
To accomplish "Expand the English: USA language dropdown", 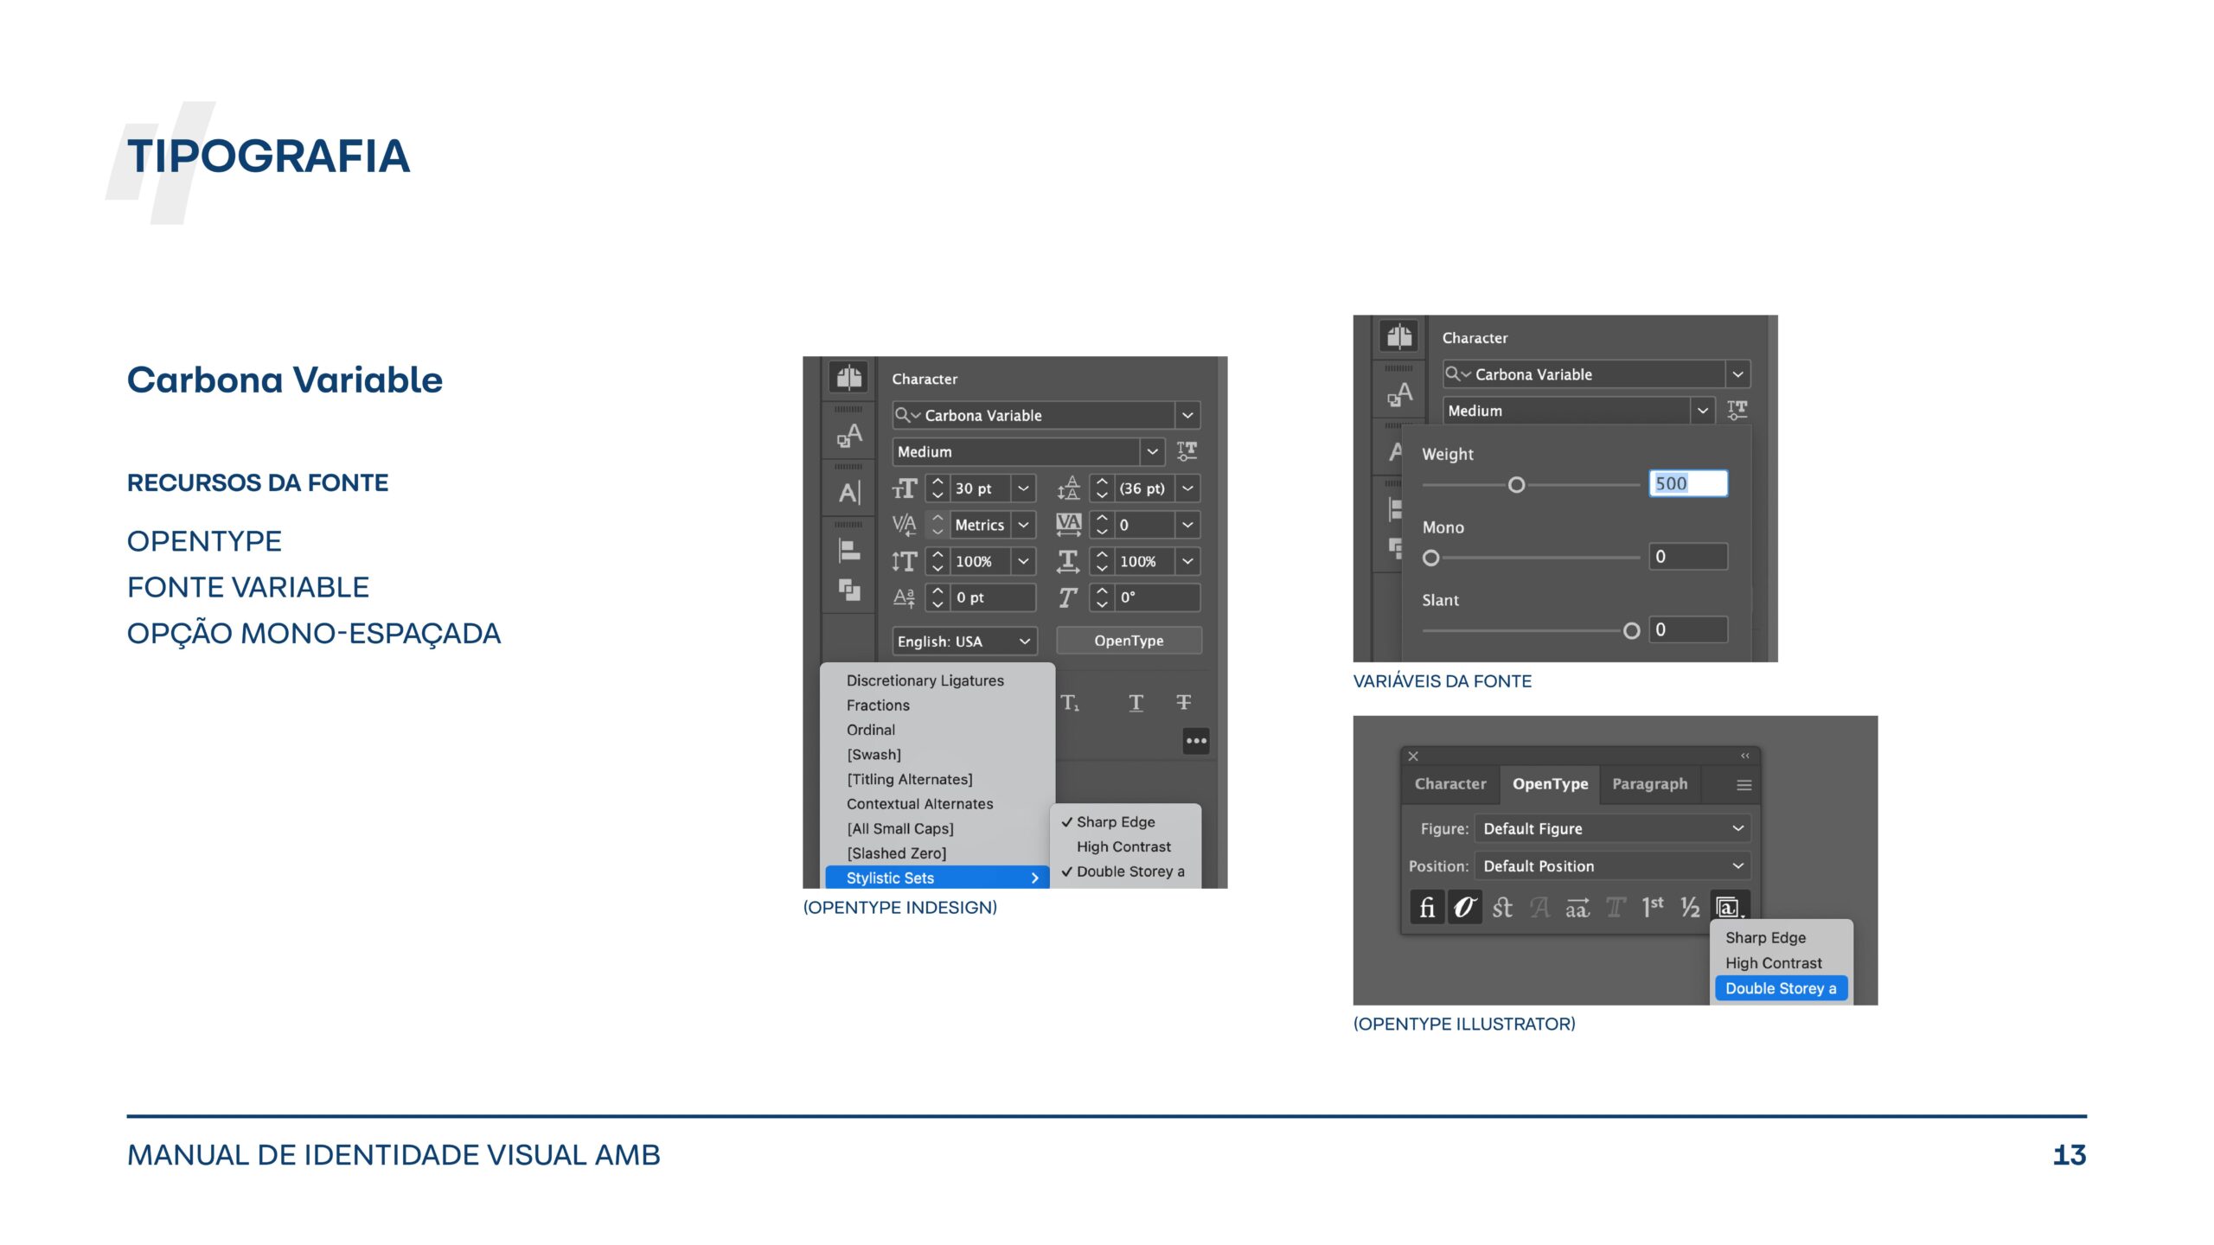I will point(963,642).
